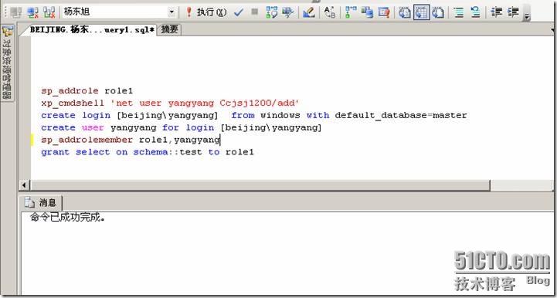The image size is (557, 298).
Task: Click the 'grant select on schema::test' line
Action: tap(148, 152)
